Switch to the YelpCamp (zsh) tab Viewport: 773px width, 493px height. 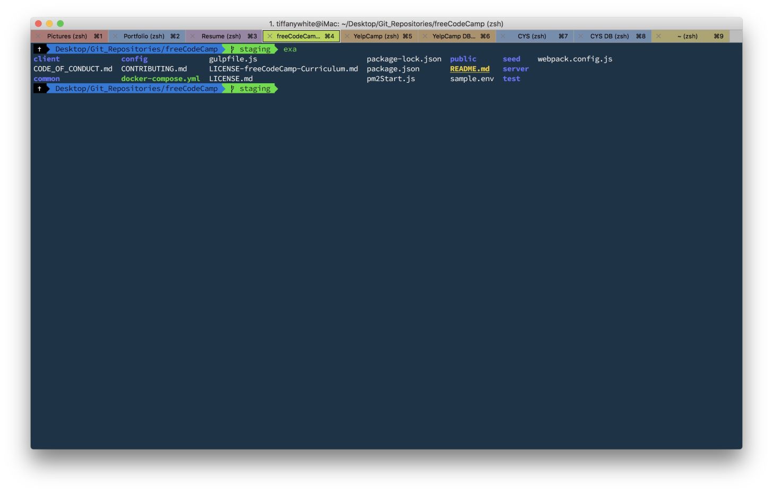click(x=379, y=36)
